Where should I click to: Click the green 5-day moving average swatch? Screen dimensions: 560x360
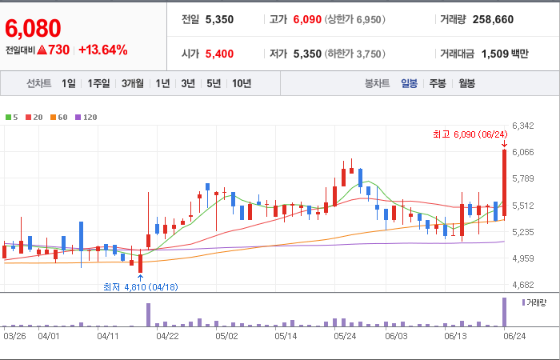click(8, 117)
